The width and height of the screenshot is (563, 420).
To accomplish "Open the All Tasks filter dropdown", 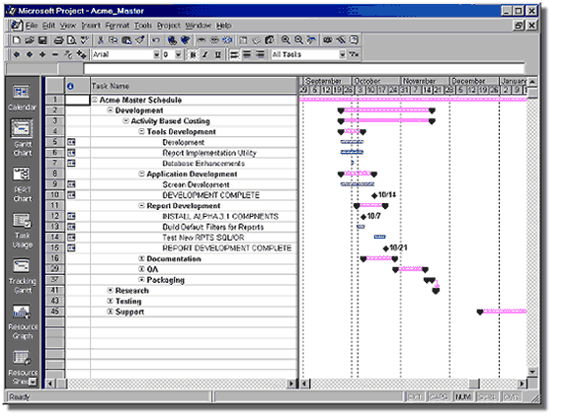I will coord(343,54).
